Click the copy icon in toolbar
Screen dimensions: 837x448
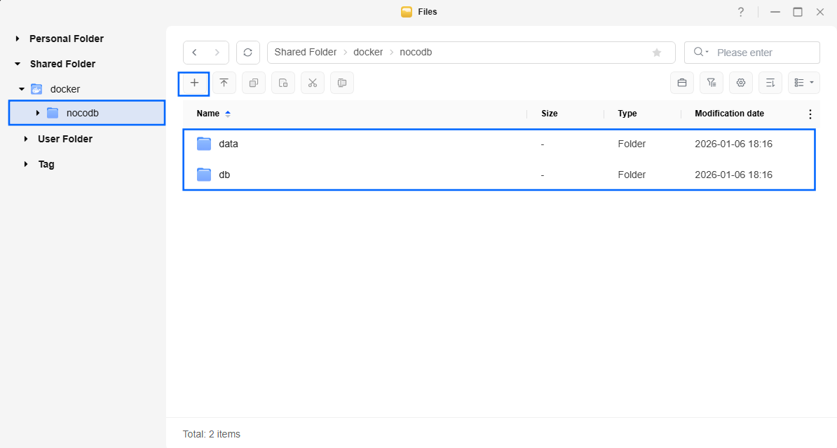[x=254, y=83]
